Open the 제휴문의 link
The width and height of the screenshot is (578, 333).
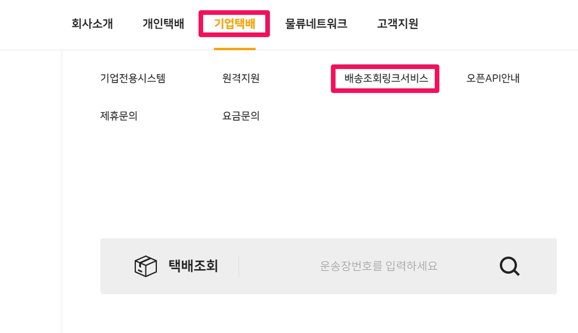(119, 116)
